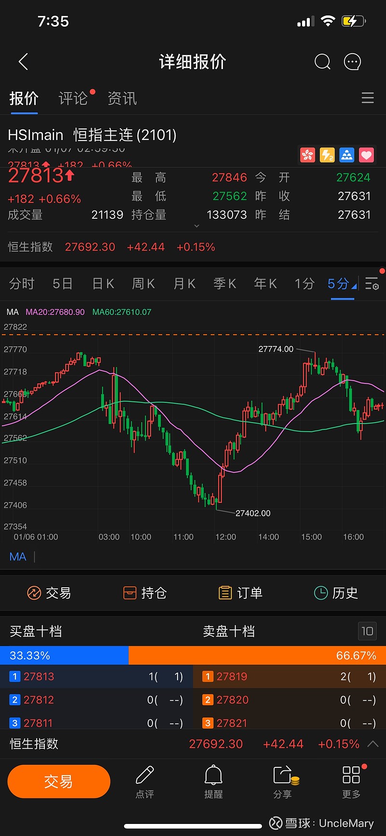386x836 pixels.
Task: Open 持仓 positions shortcut
Action: (x=145, y=593)
